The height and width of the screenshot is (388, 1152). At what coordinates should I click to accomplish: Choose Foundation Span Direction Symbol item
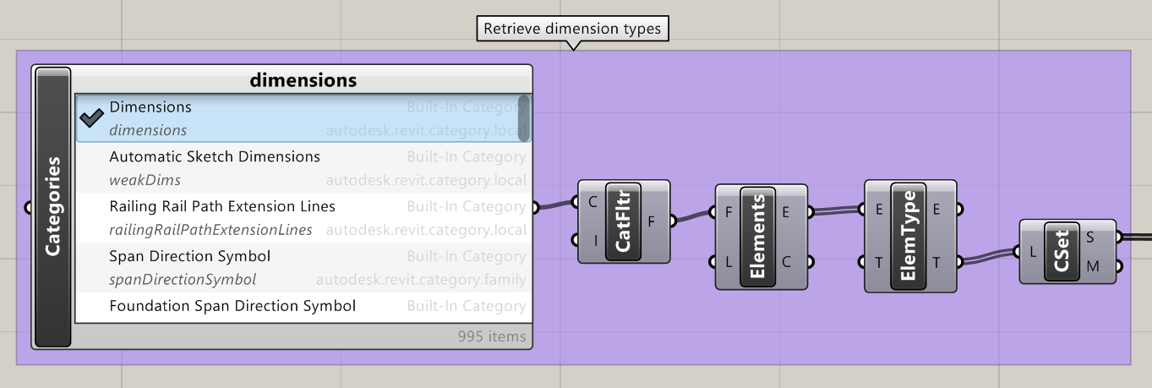click(x=232, y=306)
